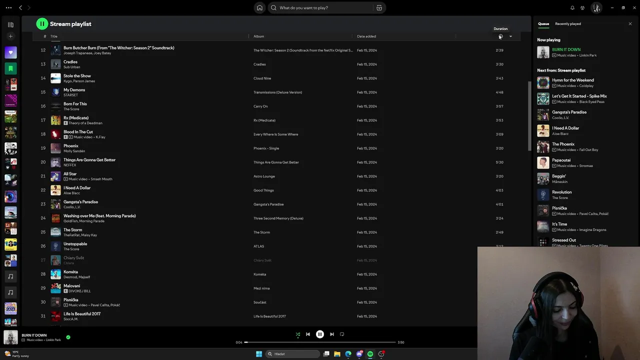Select track Burn Butcher Burn

pos(119,48)
